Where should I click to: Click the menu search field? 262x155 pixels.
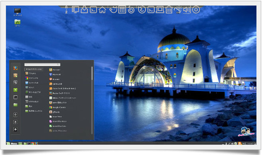pos(42,64)
